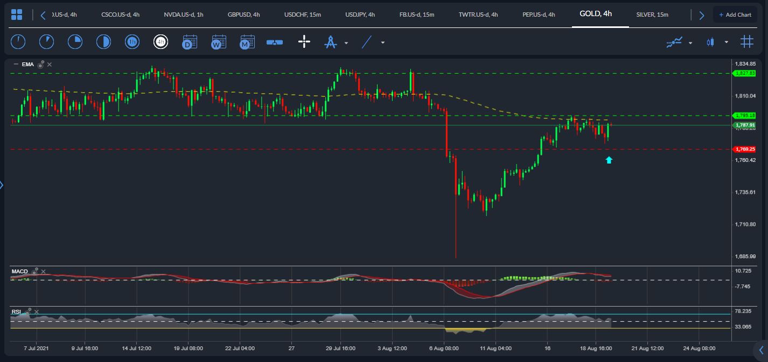Viewport: 768px width, 362px height.
Task: Expand the drawing compass tools dropdown
Action: point(346,42)
